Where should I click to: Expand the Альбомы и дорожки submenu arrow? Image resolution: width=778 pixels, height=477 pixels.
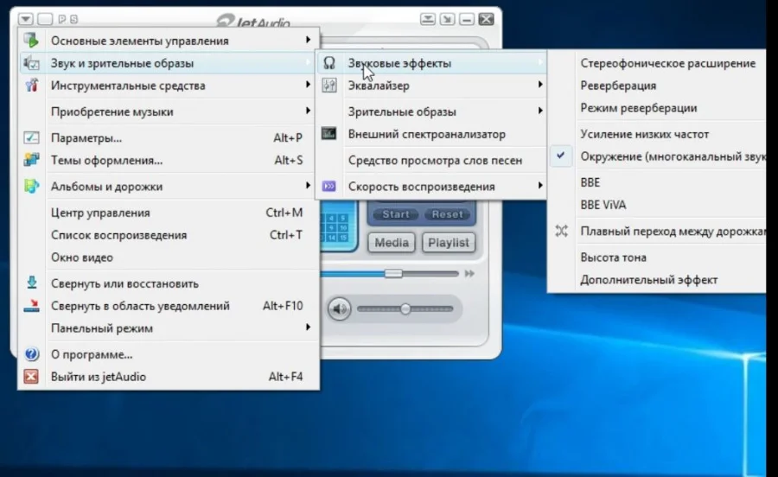point(308,186)
